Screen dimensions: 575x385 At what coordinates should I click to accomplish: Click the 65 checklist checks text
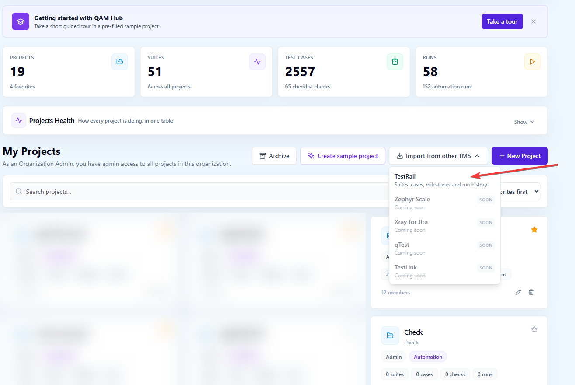click(308, 87)
